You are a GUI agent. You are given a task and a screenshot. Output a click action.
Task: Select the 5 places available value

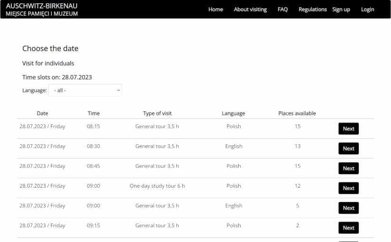pyautogui.click(x=297, y=205)
